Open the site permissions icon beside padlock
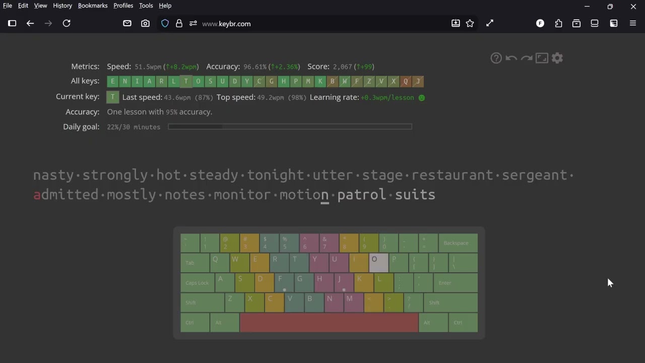645x363 pixels. [x=193, y=23]
